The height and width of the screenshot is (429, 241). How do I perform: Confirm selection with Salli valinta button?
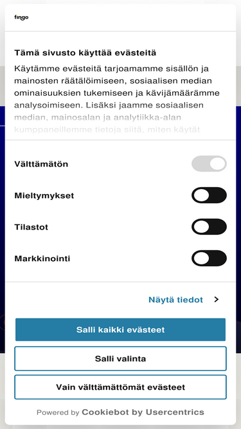coord(121,358)
